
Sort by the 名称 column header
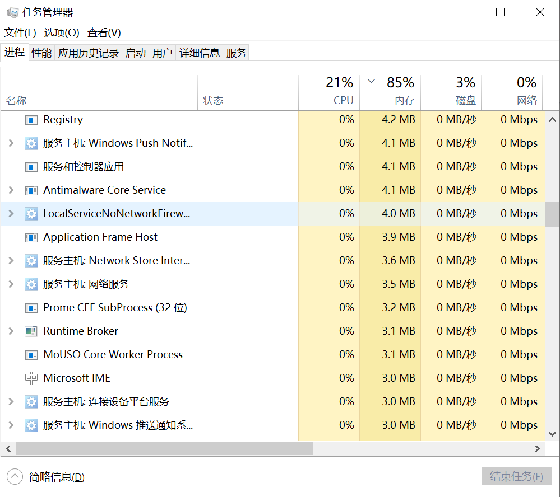[x=99, y=93]
